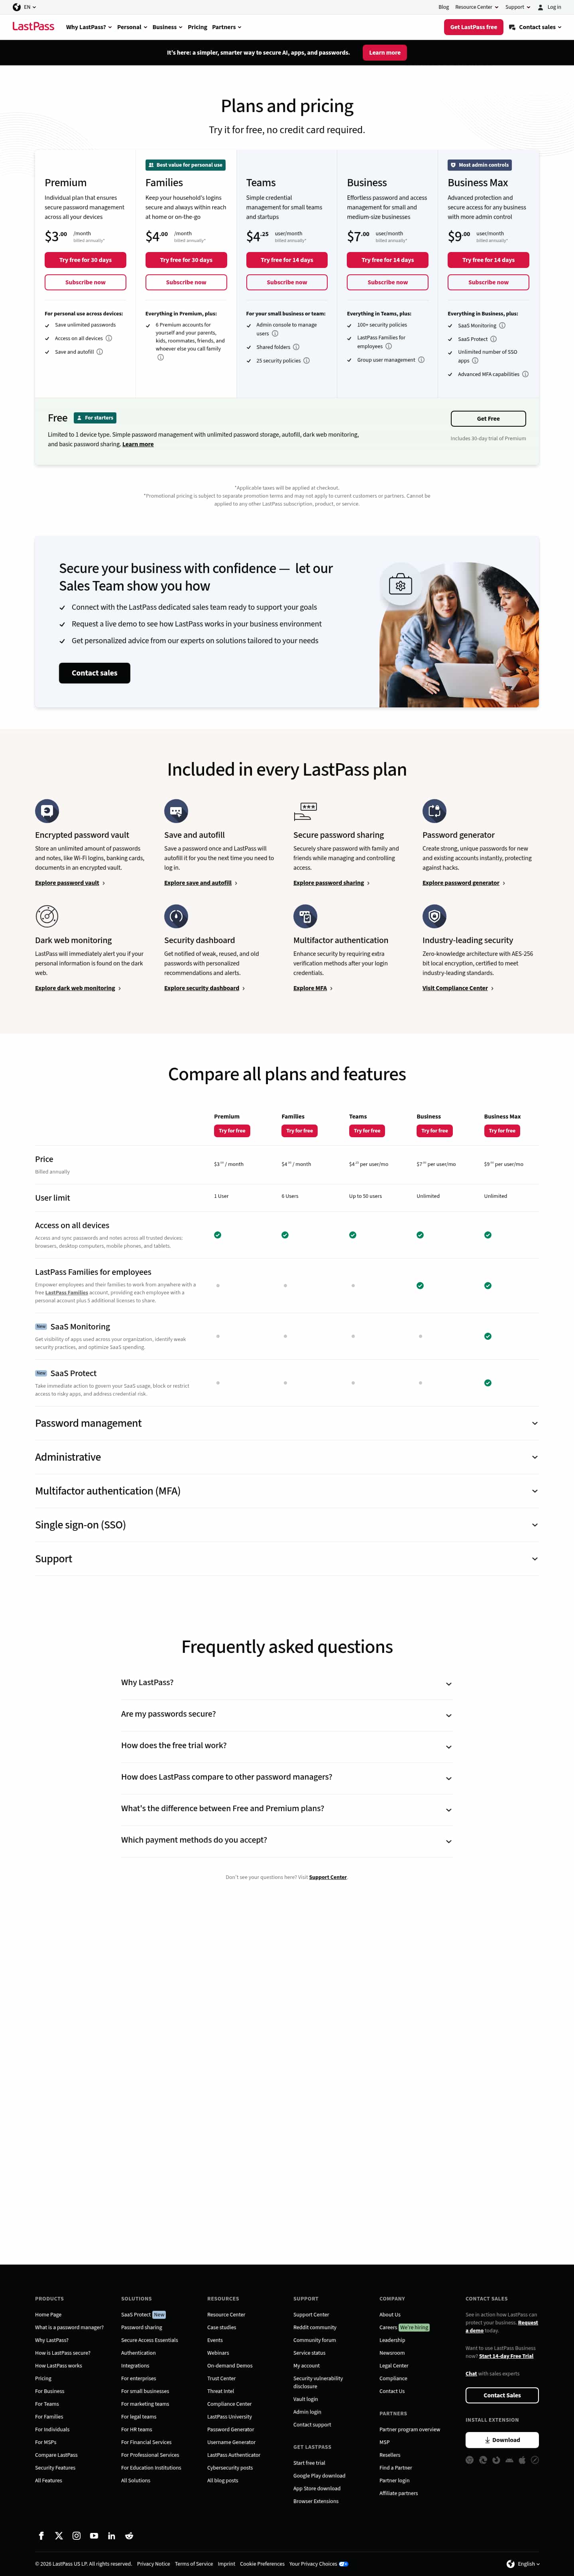
Task: Expand the 'Why LastPass?' FAQ question
Action: click(x=448, y=1683)
